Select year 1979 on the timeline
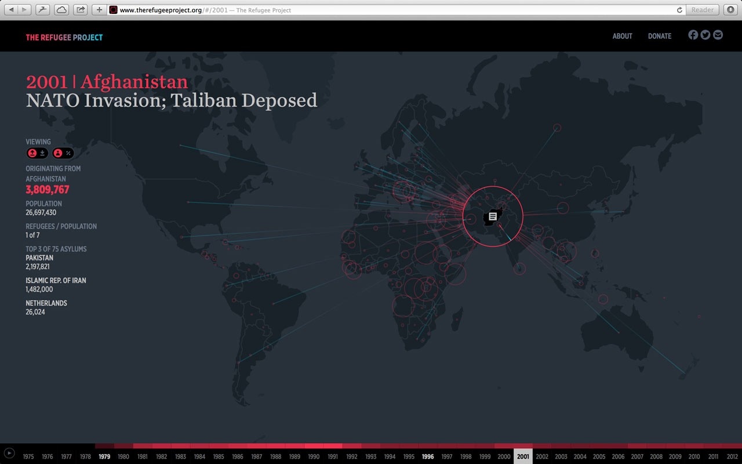742x464 pixels. tap(104, 456)
